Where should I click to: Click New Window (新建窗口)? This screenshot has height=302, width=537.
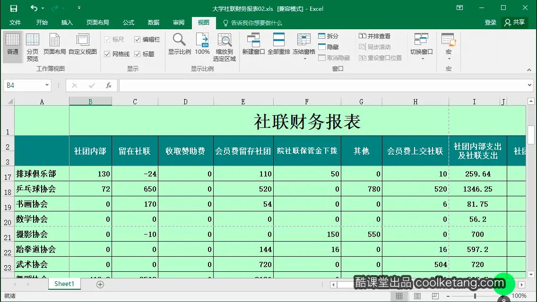[253, 44]
